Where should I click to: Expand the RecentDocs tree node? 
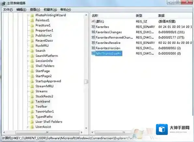click(x=28, y=41)
